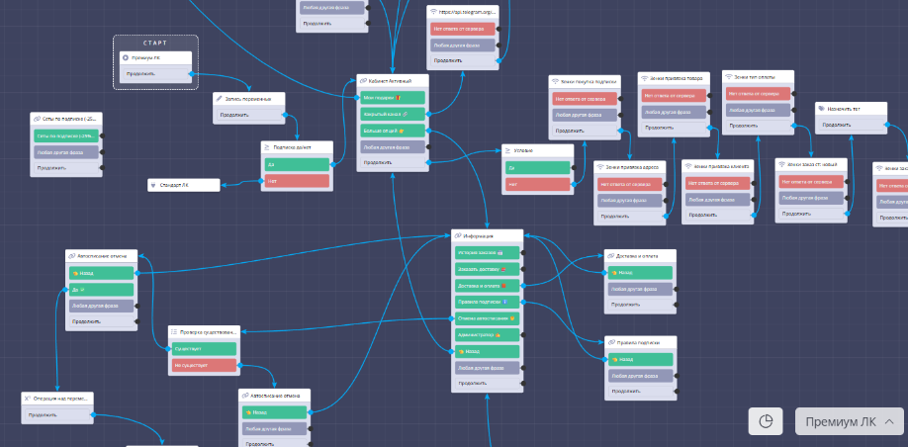908x447 pixels.
Task: Click 'Мои подарки' button in Кабинет Активный
Action: click(391, 98)
